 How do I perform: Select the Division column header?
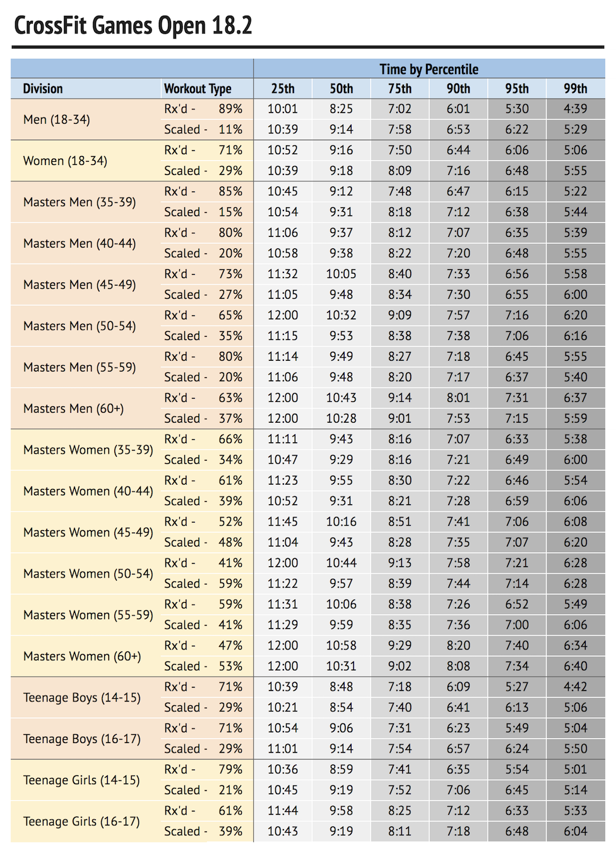pyautogui.click(x=43, y=88)
